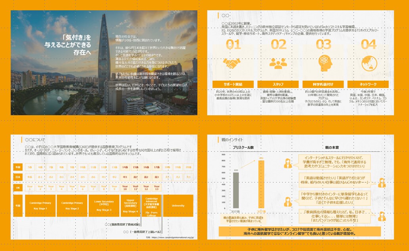Select the large number 03
Screen dimensions: 409x251
(x=323, y=45)
